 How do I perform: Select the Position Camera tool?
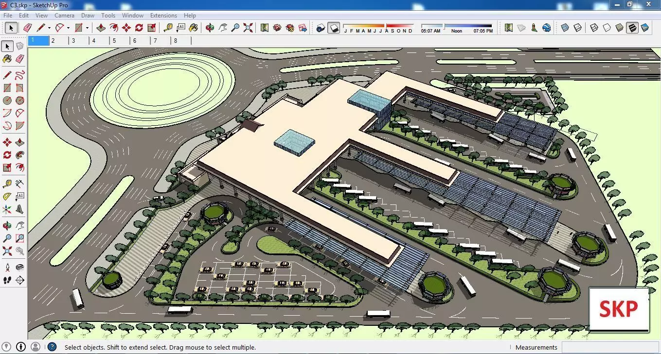pos(7,267)
